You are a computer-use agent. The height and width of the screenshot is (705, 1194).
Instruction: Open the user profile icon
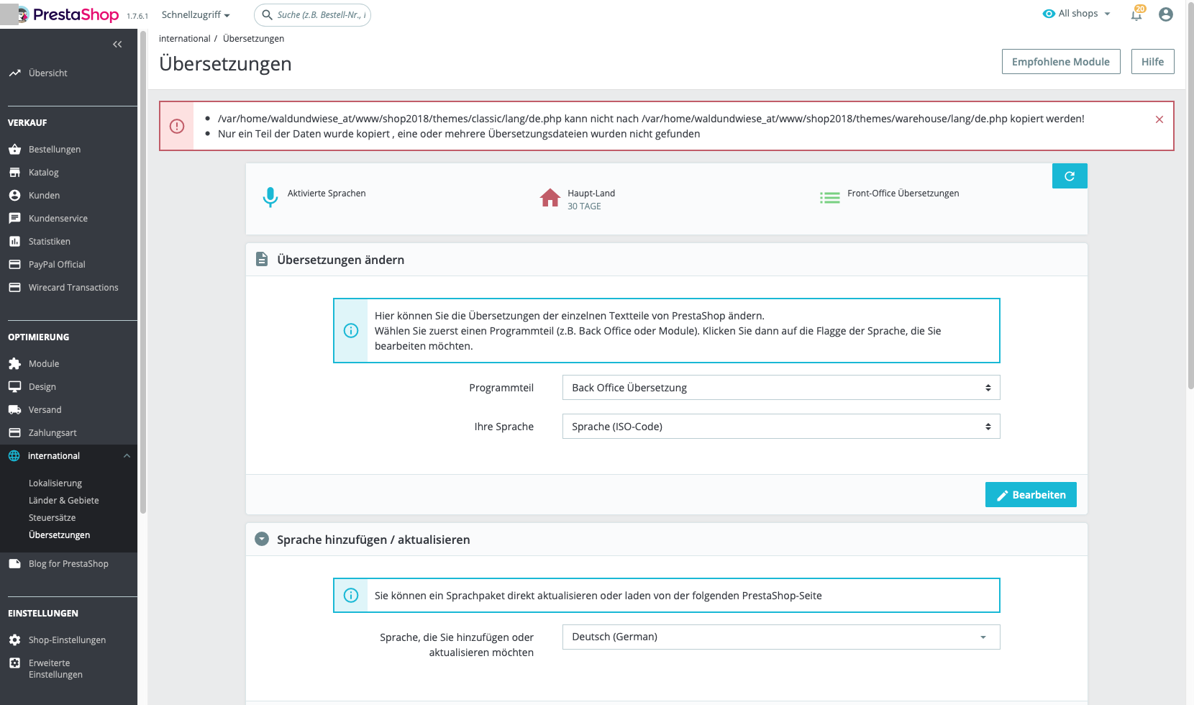1166,14
